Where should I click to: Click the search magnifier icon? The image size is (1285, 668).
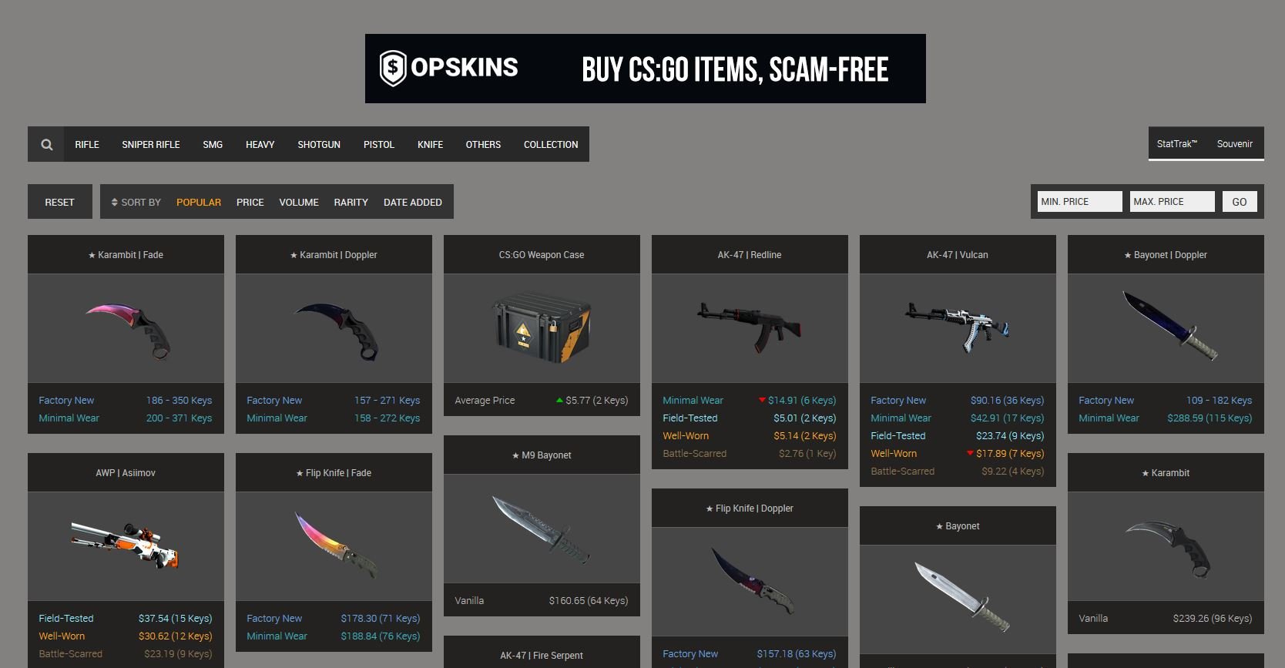(46, 144)
